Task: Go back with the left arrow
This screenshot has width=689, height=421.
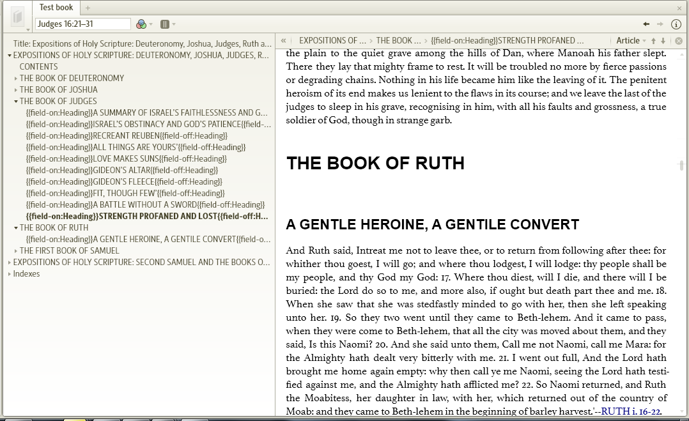Action: tap(646, 24)
